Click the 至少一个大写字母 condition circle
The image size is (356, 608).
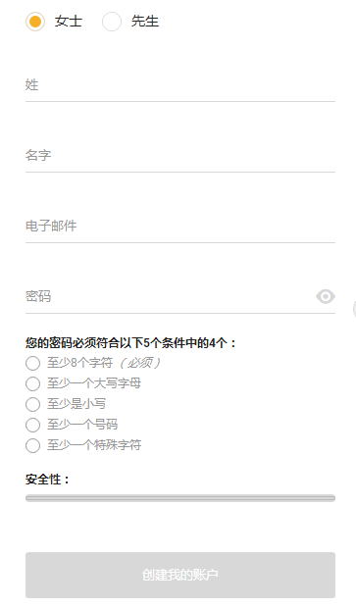tap(32, 383)
